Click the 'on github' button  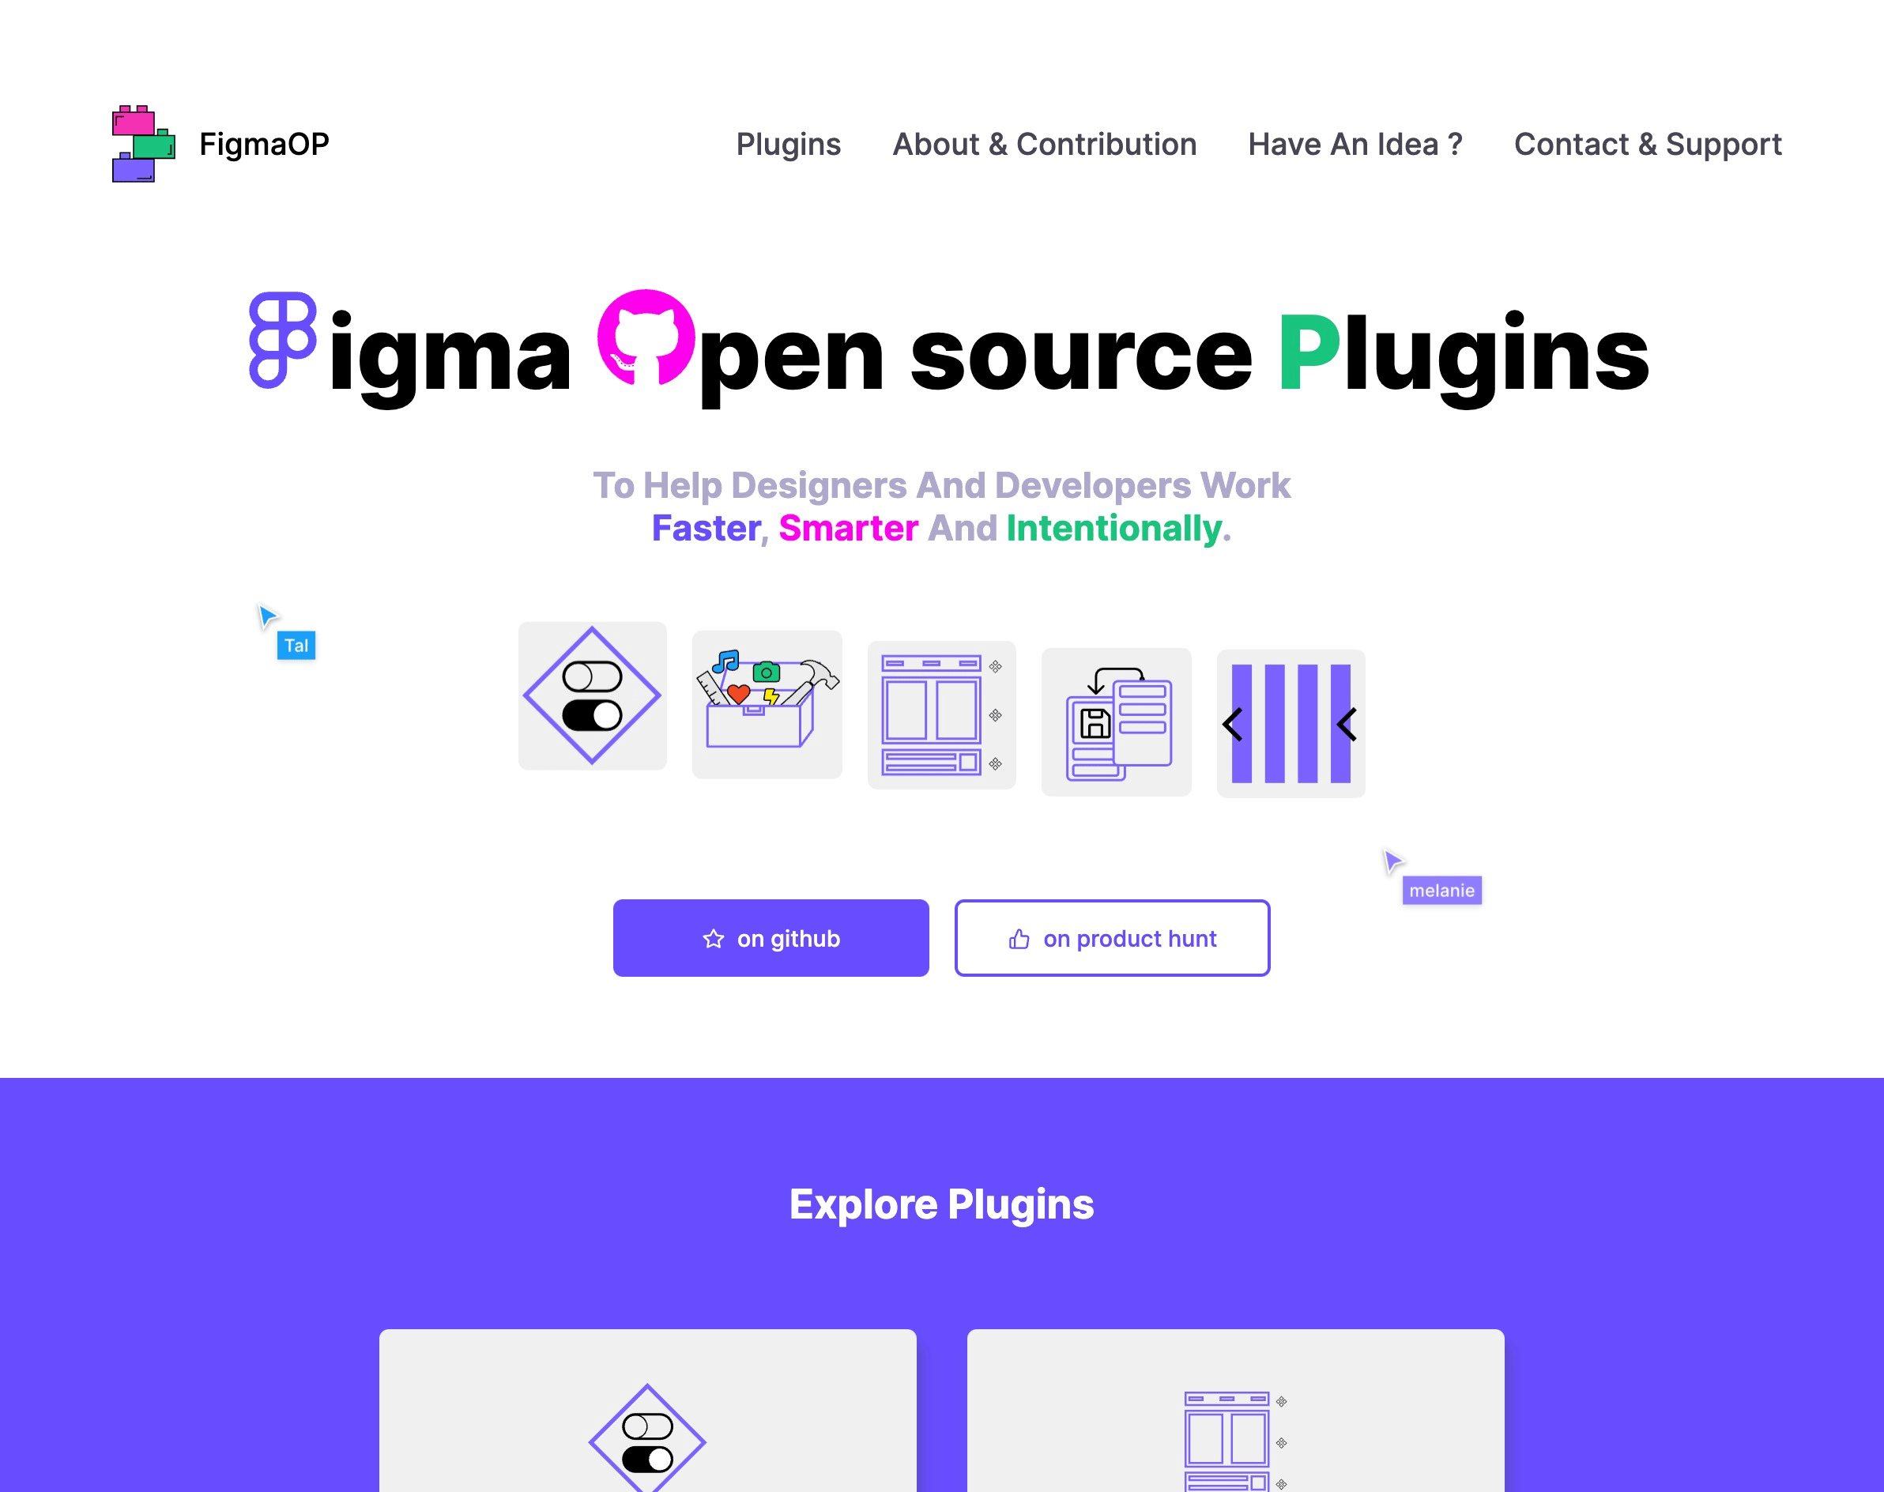(771, 937)
